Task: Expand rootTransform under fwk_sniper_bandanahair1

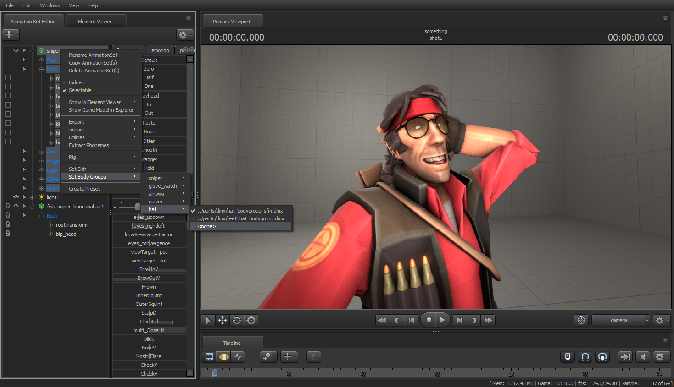Action: [x=51, y=225]
